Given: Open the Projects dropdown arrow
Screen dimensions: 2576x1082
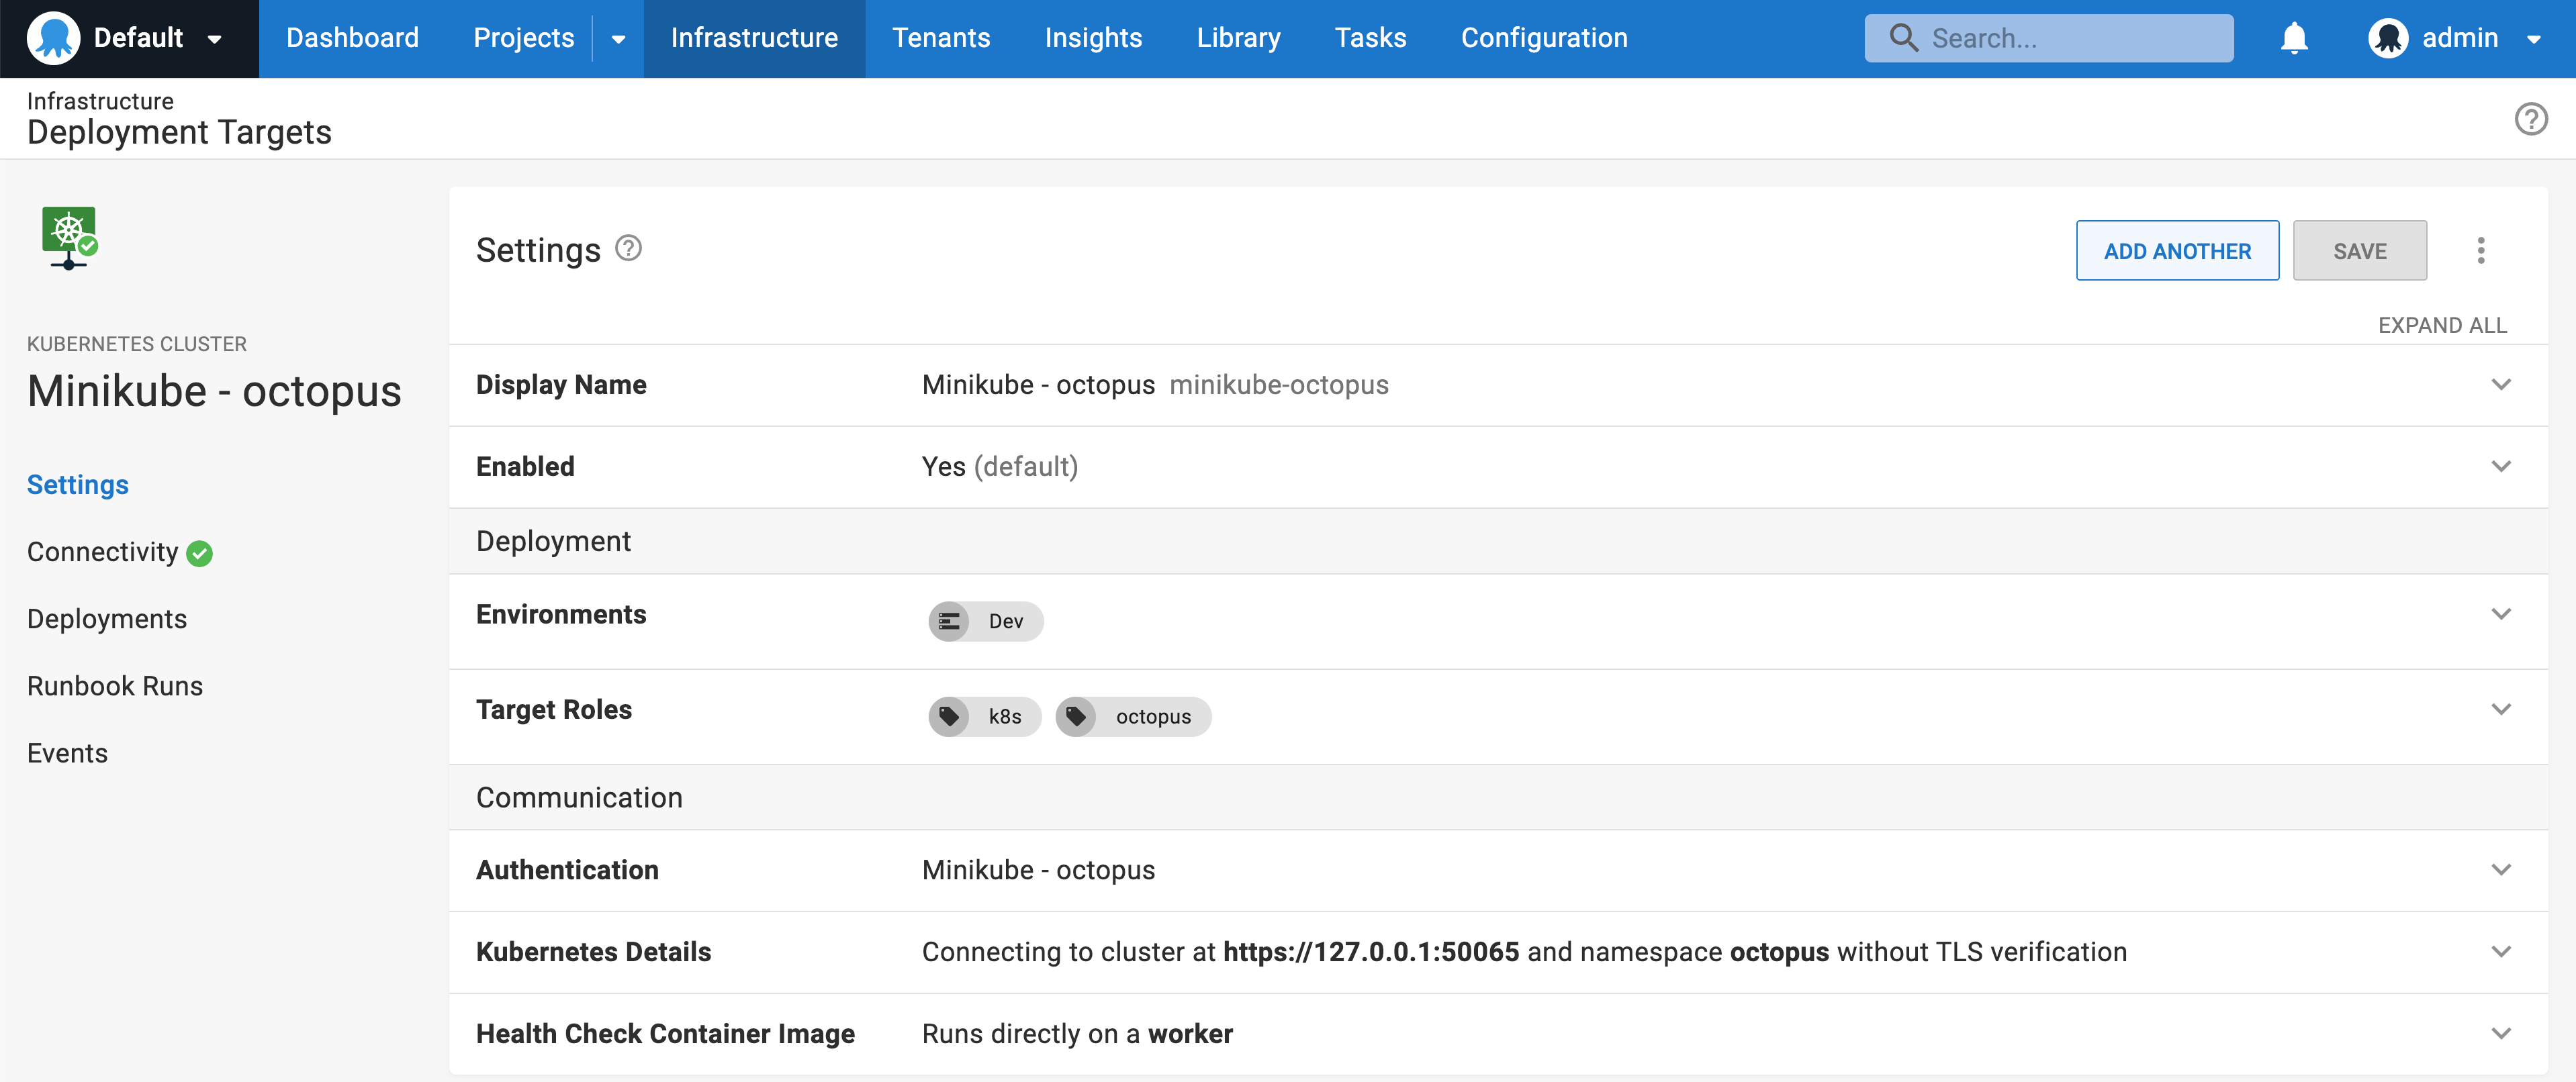Looking at the screenshot, I should pyautogui.click(x=618, y=39).
